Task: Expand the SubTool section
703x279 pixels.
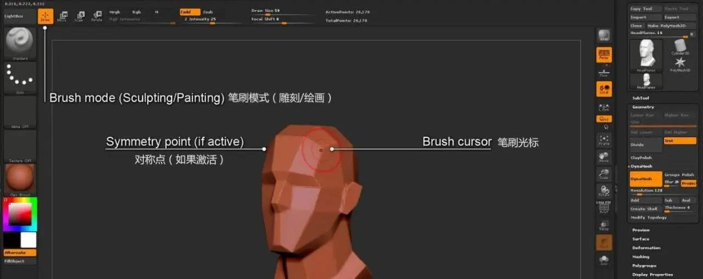Action: coord(640,98)
